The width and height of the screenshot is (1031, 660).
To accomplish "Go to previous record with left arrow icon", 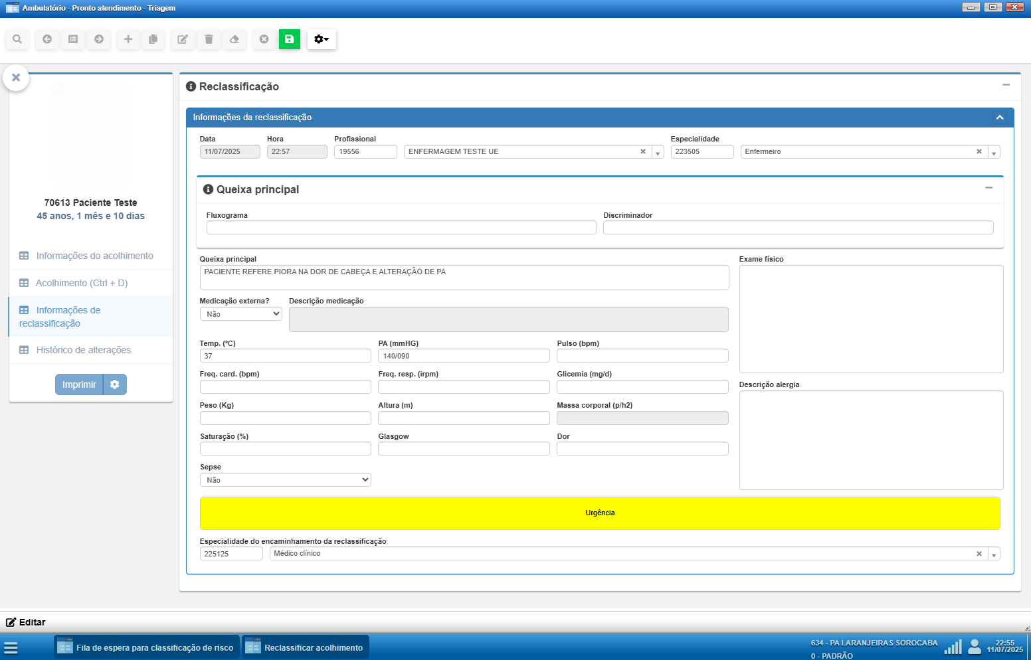I will click(x=47, y=39).
